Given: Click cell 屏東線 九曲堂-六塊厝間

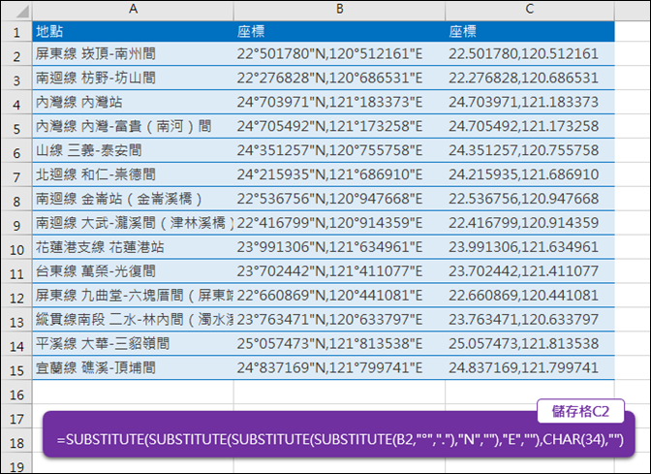Looking at the screenshot, I should tap(133, 295).
